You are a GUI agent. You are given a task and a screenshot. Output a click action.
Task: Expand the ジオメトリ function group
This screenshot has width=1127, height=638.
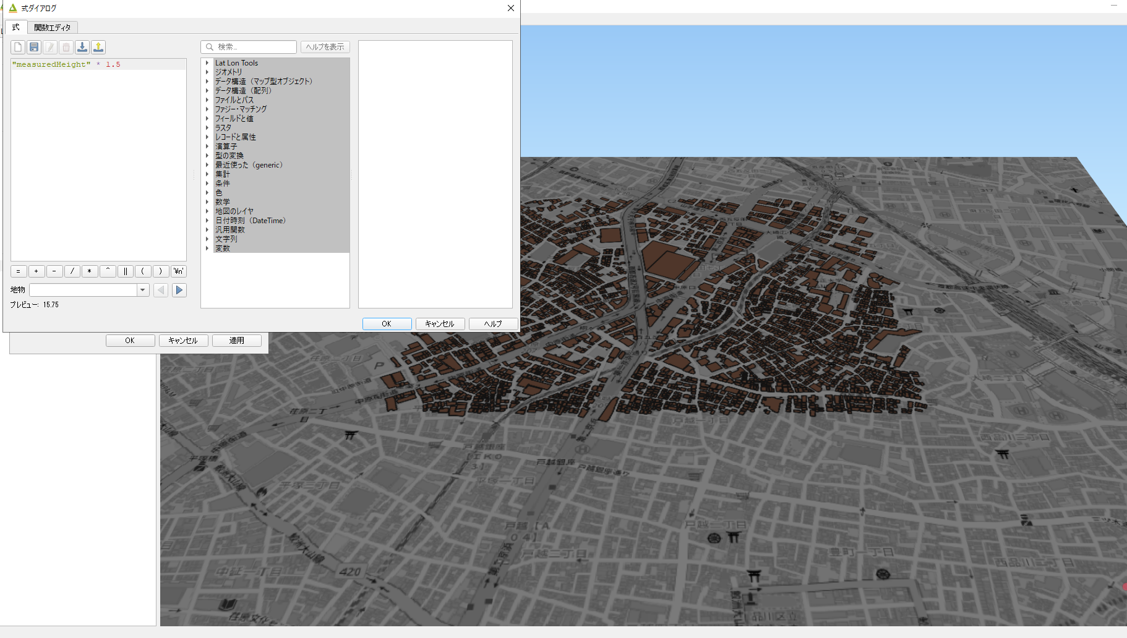click(207, 72)
